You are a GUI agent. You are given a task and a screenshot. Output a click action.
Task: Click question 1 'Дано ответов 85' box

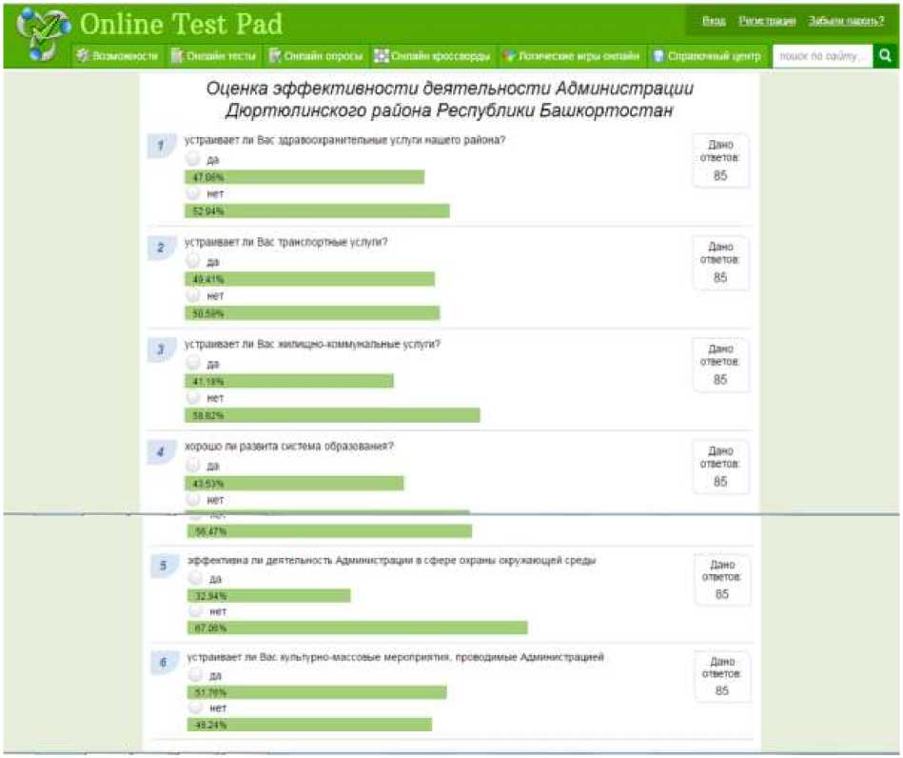[720, 161]
